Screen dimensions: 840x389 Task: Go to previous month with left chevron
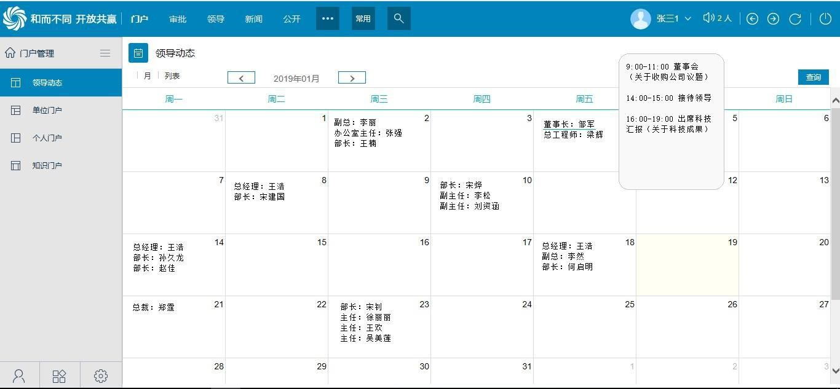241,78
